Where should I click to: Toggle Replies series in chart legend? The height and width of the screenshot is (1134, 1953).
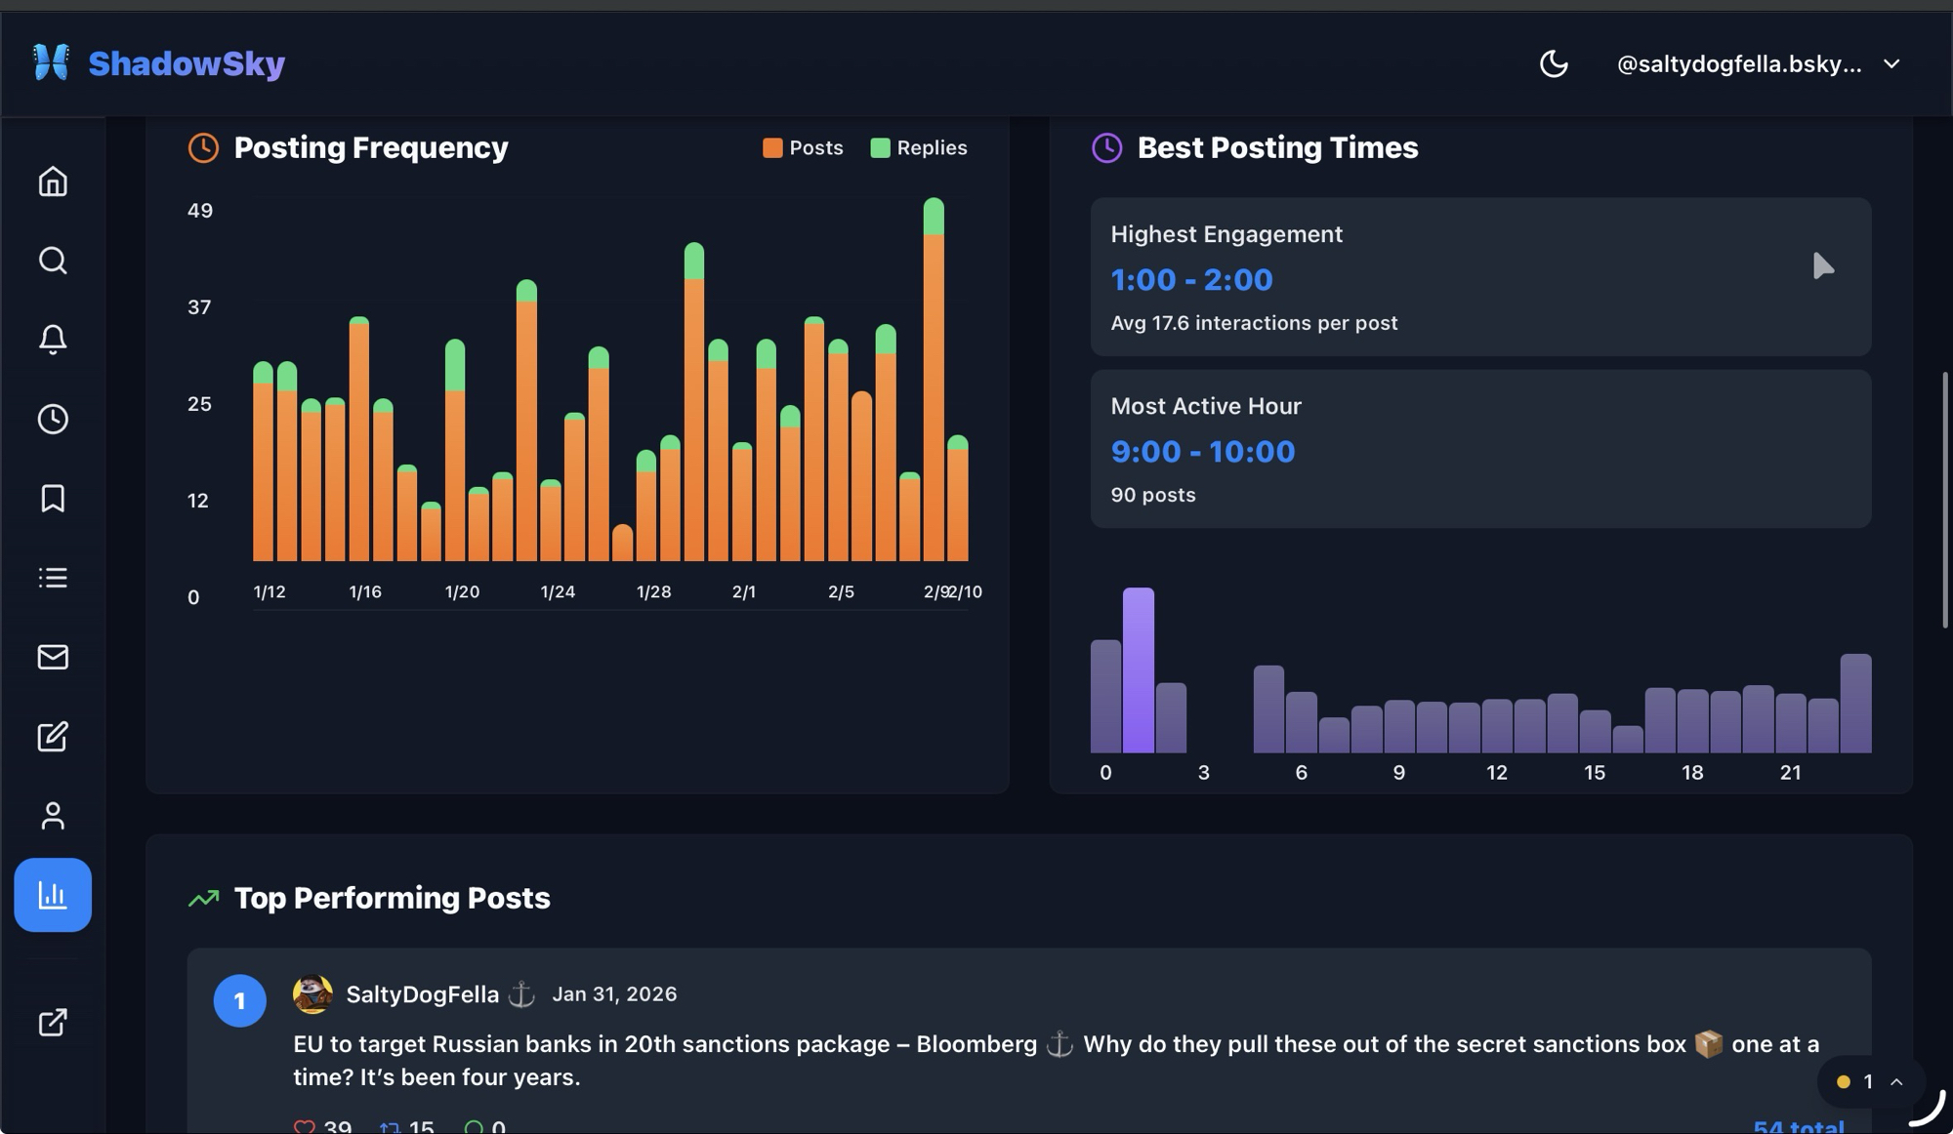tap(918, 148)
